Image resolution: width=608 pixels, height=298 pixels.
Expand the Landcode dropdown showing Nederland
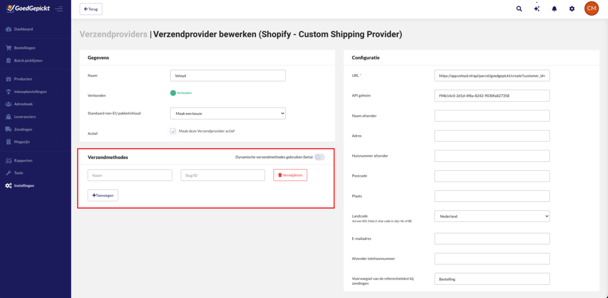point(491,216)
